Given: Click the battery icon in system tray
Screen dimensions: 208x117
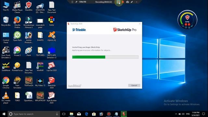Looking at the screenshot, I should [x=180, y=114].
